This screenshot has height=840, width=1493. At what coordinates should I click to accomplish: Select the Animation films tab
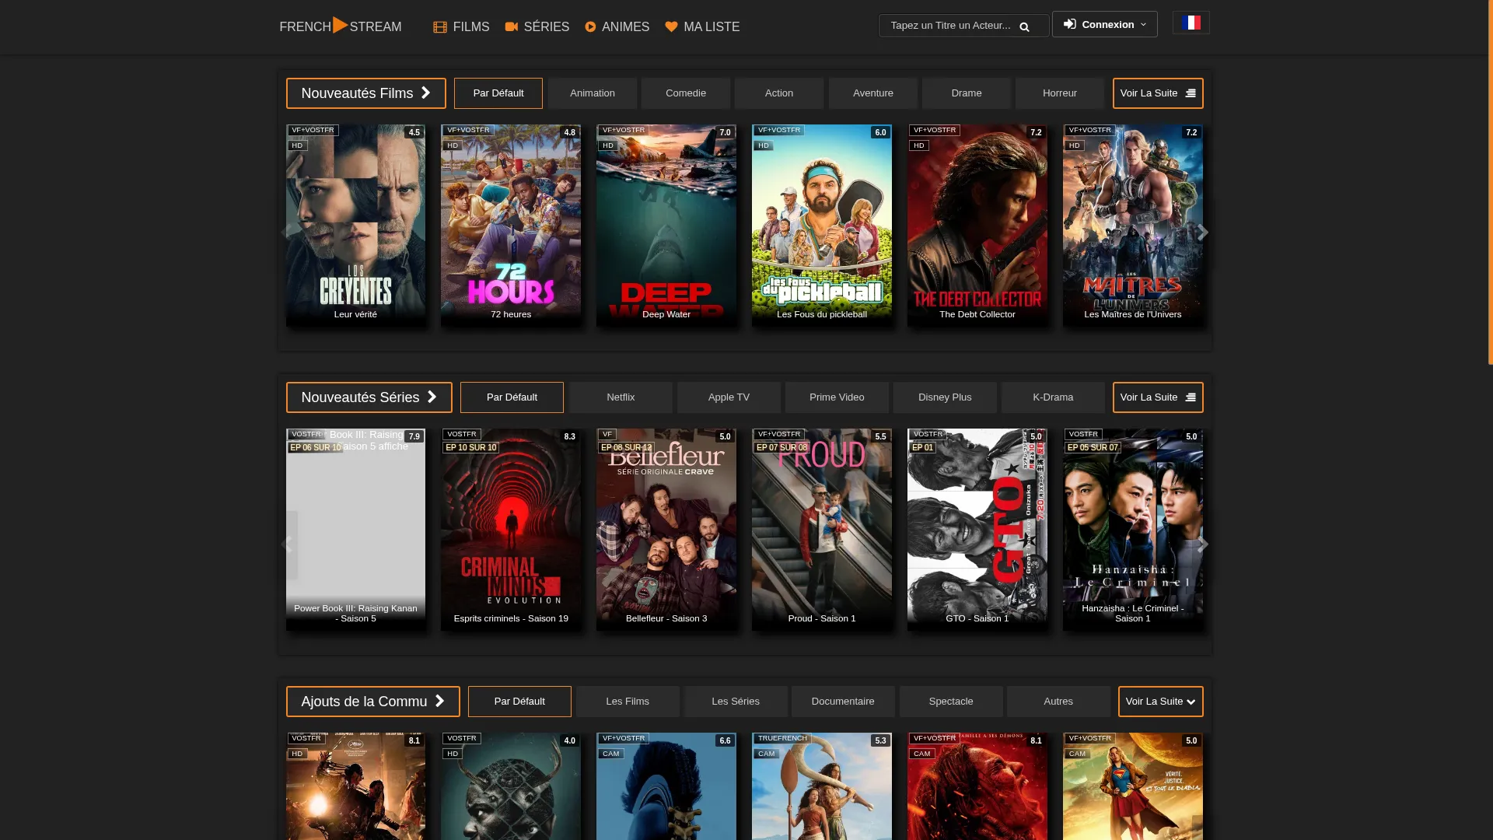click(x=593, y=93)
